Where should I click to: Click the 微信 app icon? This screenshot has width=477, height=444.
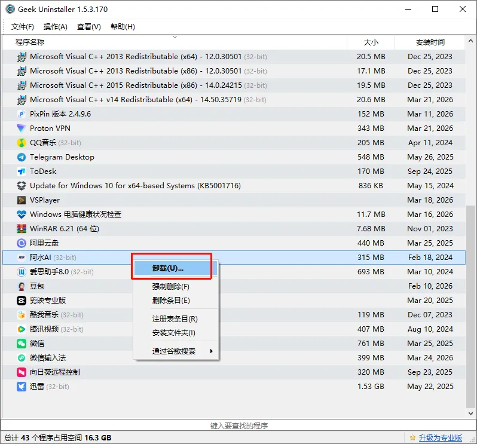[22, 344]
